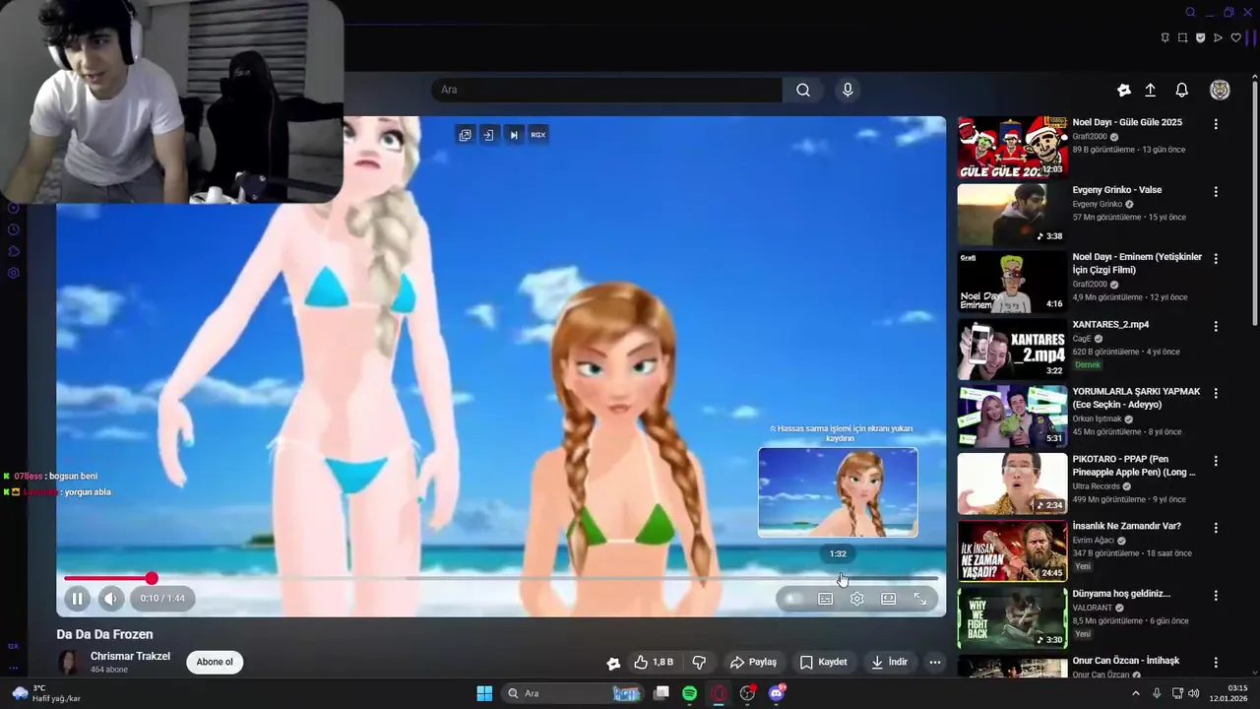Image resolution: width=1260 pixels, height=709 pixels.
Task: Click the star-shaped icon in the YouTube header
Action: pyautogui.click(x=1124, y=90)
